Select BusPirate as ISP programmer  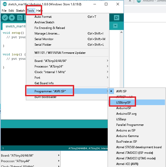point(137,142)
